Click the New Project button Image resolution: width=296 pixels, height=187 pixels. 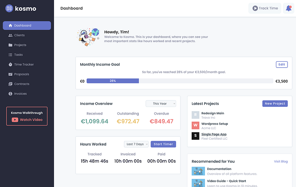click(x=275, y=103)
